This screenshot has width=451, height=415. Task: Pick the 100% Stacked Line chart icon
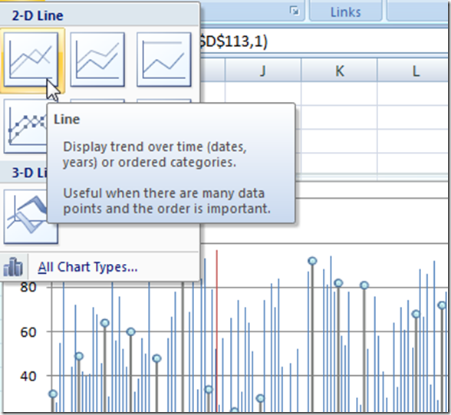163,60
